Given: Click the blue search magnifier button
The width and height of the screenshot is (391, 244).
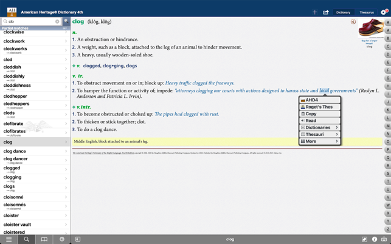Looking at the screenshot, I should pos(66,21).
